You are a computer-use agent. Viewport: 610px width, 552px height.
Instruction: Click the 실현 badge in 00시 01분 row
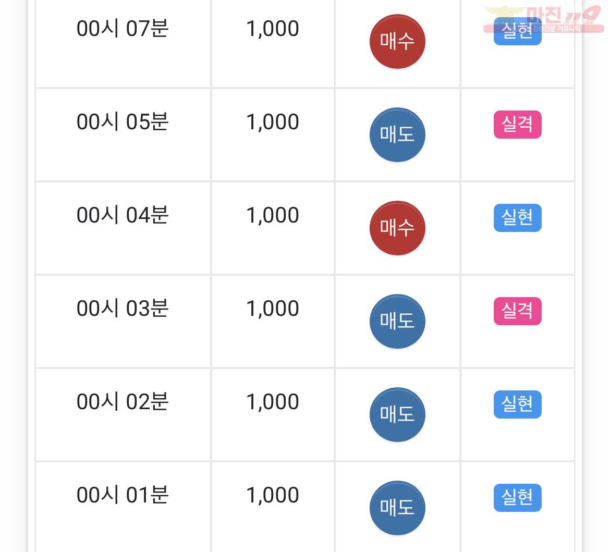(517, 498)
